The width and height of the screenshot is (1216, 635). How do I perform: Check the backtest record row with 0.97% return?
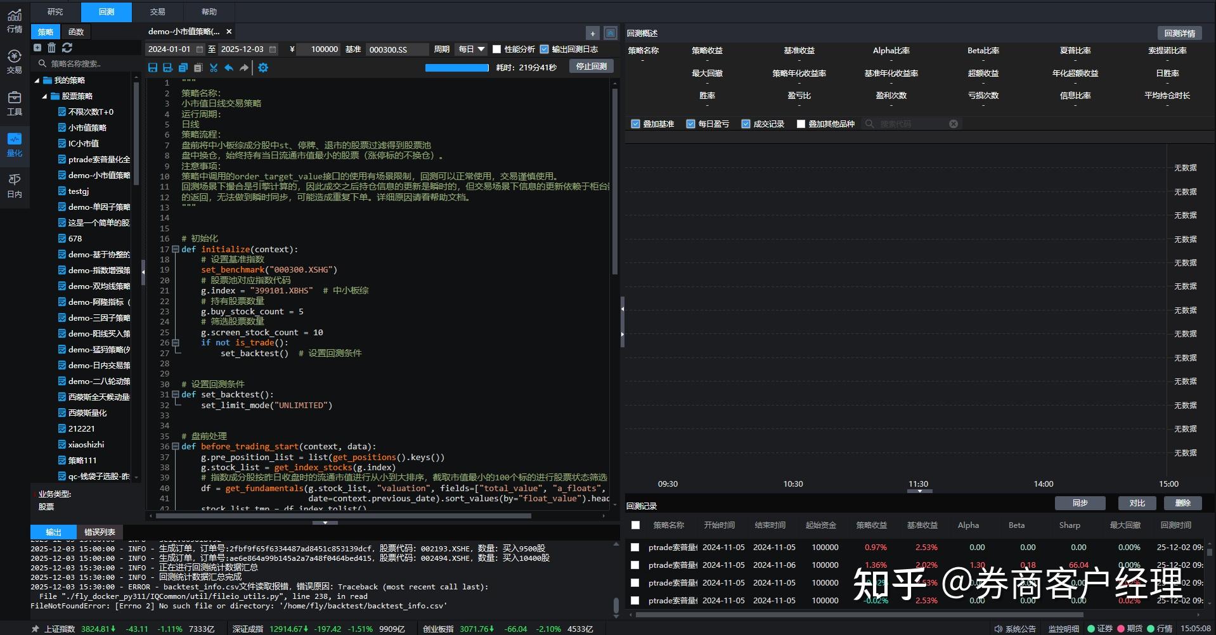pos(635,547)
